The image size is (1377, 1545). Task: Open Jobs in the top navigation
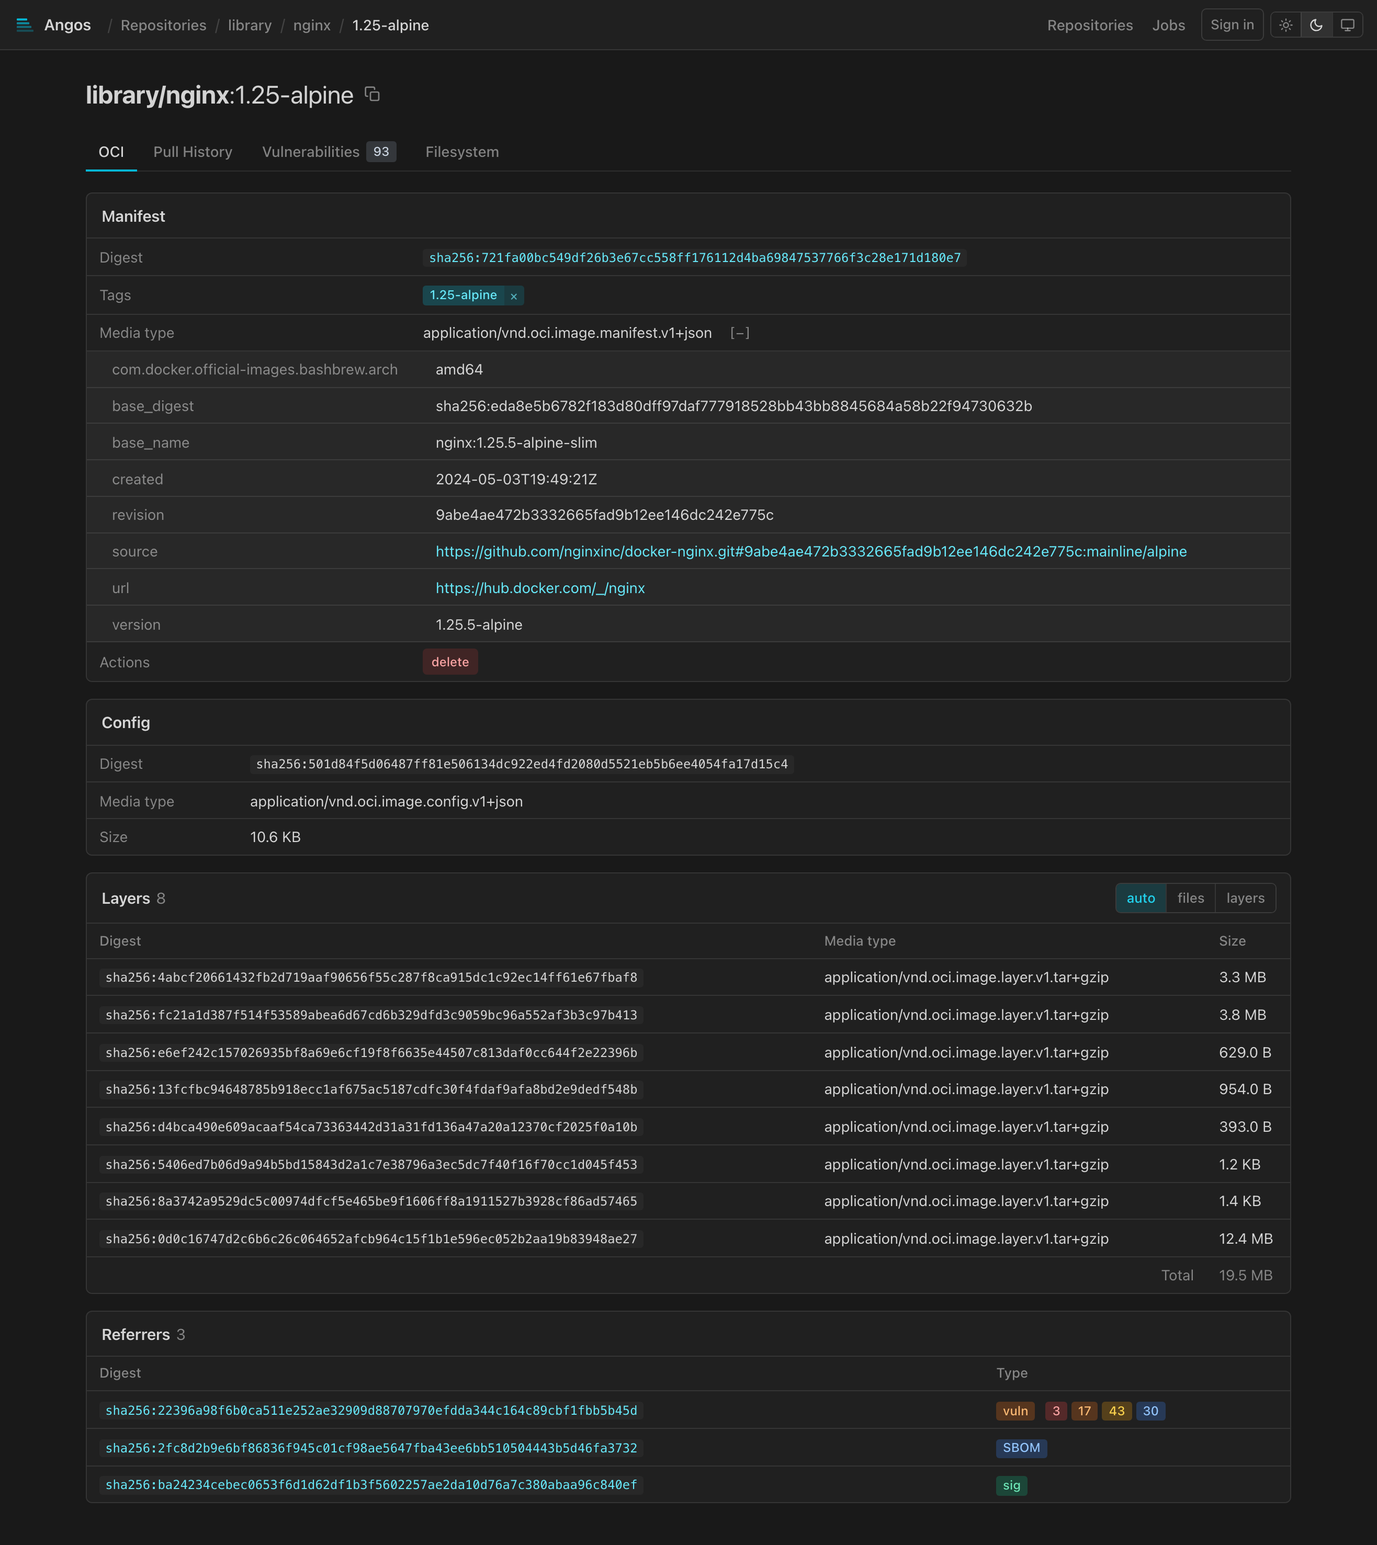1169,25
